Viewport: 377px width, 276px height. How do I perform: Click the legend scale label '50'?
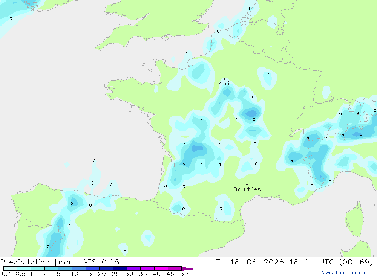[184, 274]
